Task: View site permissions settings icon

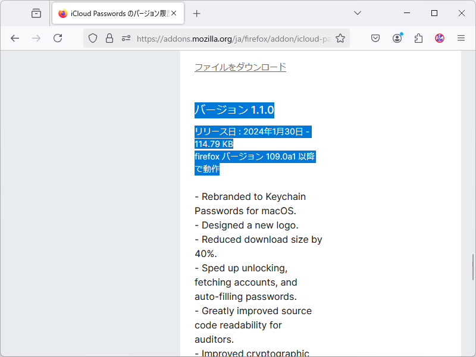Action: (126, 37)
